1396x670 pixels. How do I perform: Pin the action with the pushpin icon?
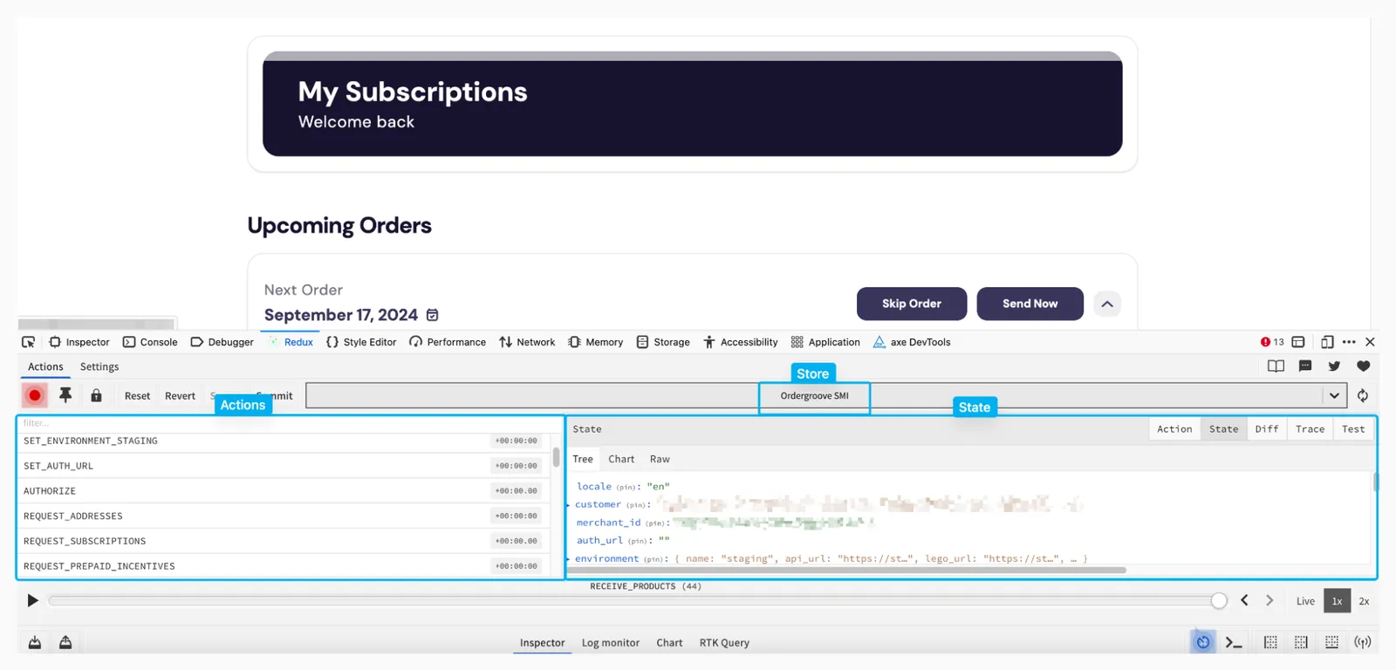(65, 395)
